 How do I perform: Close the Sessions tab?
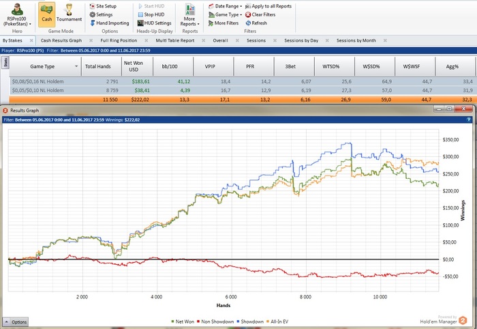point(275,40)
